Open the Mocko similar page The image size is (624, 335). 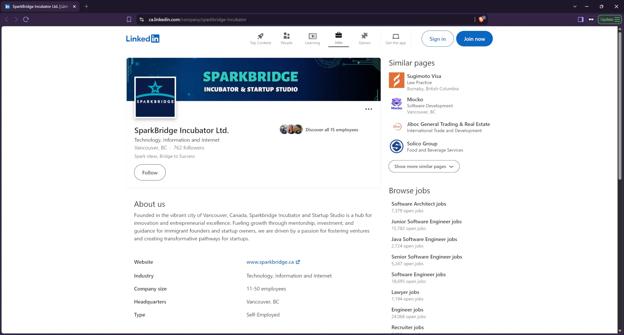(x=415, y=99)
